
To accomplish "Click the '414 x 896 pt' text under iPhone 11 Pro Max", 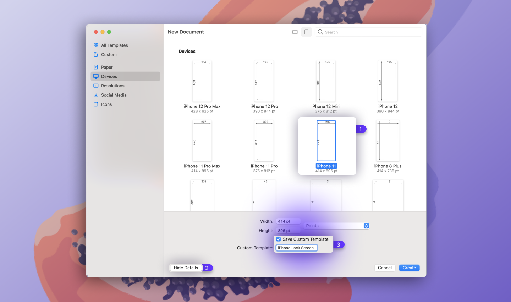I will (202, 171).
